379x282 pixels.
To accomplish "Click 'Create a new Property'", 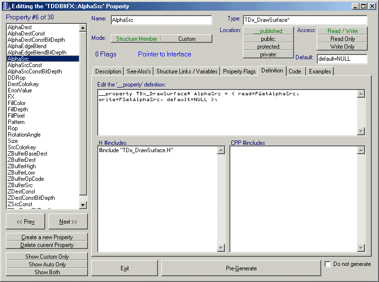I will pyautogui.click(x=47, y=237).
